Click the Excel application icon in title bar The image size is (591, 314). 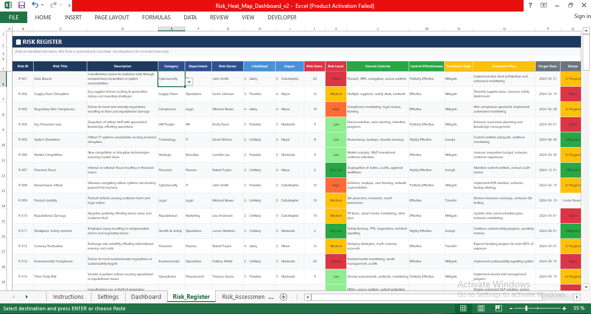pyautogui.click(x=7, y=6)
